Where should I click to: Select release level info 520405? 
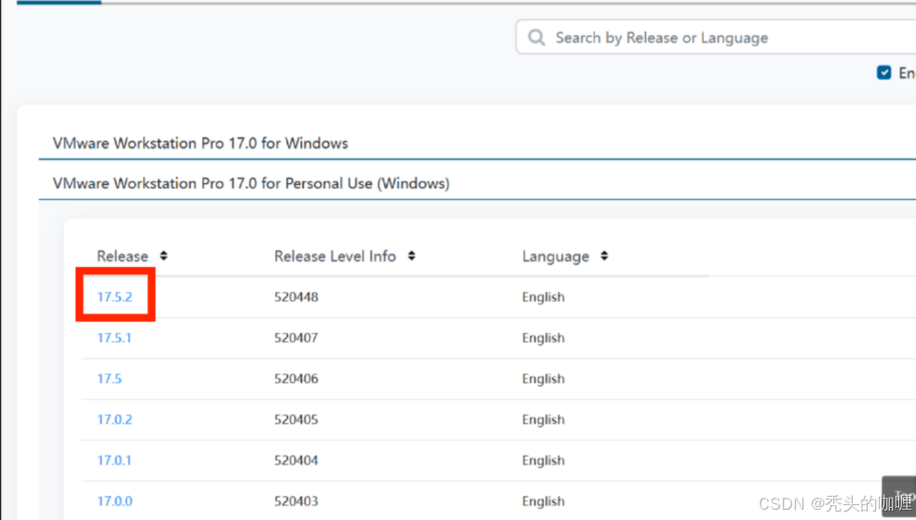296,419
